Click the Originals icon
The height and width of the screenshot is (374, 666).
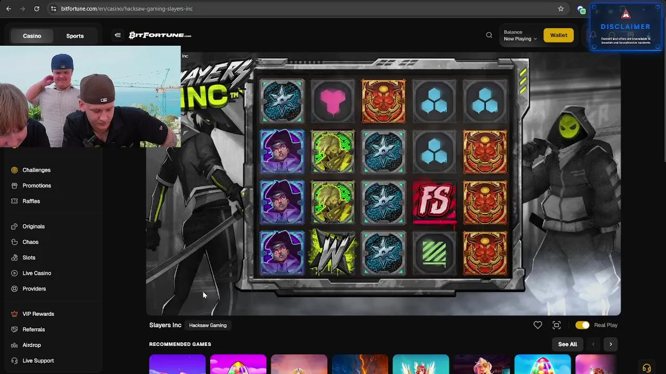pos(15,226)
